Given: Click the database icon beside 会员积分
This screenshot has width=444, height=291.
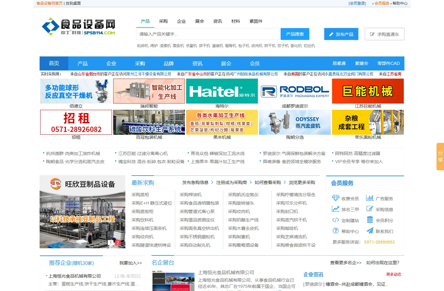Looking at the screenshot, I should click(370, 220).
